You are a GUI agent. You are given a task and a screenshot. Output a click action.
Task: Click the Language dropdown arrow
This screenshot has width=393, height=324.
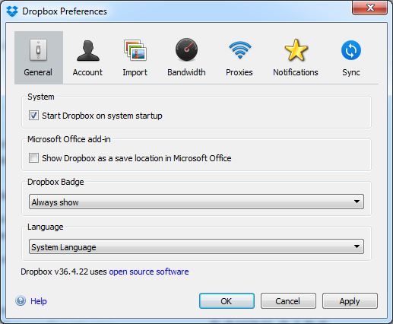(357, 246)
